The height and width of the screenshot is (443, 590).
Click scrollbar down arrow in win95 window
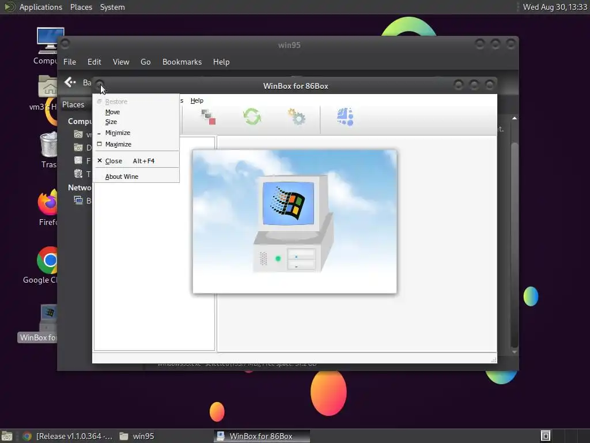click(x=515, y=352)
